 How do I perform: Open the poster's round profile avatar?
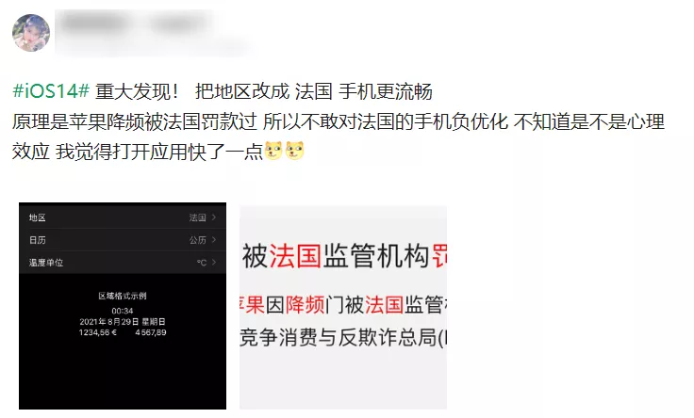31,33
